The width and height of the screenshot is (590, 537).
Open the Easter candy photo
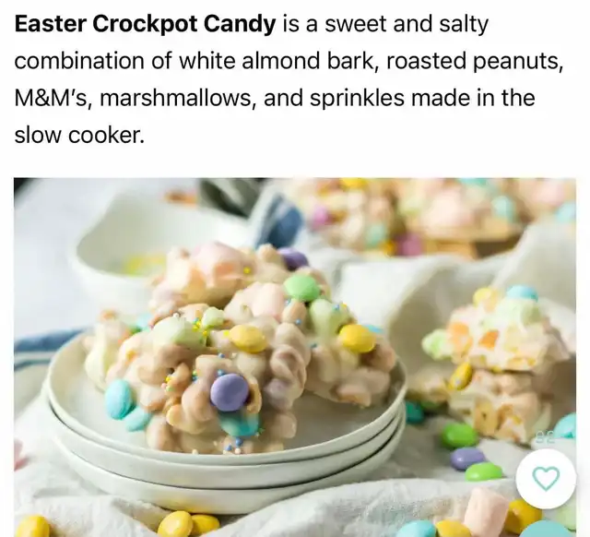coord(295,357)
